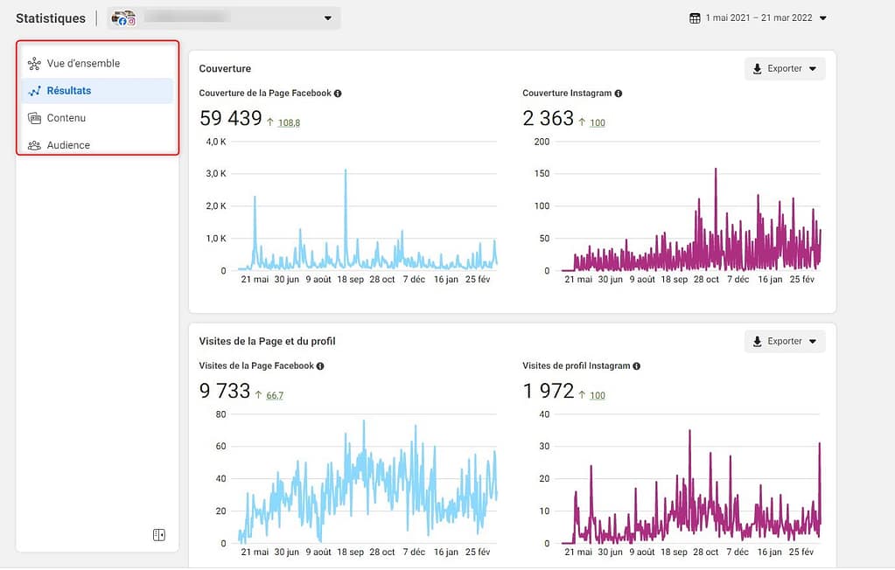This screenshot has width=895, height=570.
Task: Click the 108,8 percentage change link
Action: tap(289, 123)
